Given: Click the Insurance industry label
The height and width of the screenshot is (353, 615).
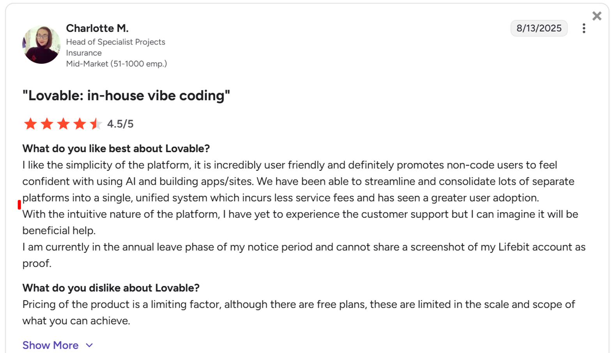Looking at the screenshot, I should [84, 53].
